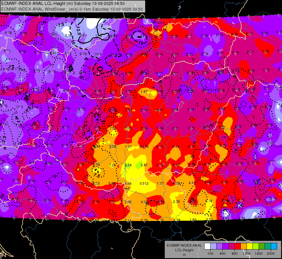Click the wind shear value 13.1

coord(84,36)
